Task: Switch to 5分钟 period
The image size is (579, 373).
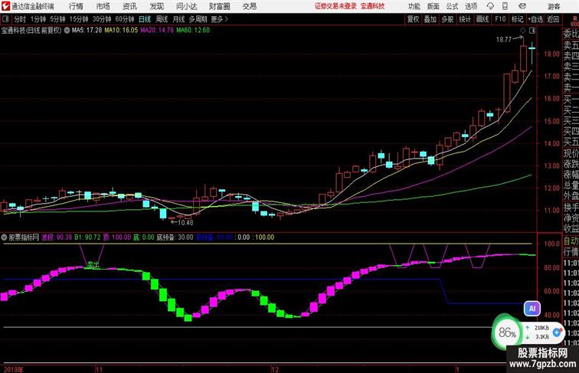Action: 57,19
